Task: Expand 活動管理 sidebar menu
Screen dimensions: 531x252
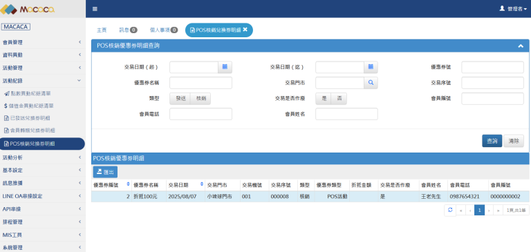Action: click(42, 68)
